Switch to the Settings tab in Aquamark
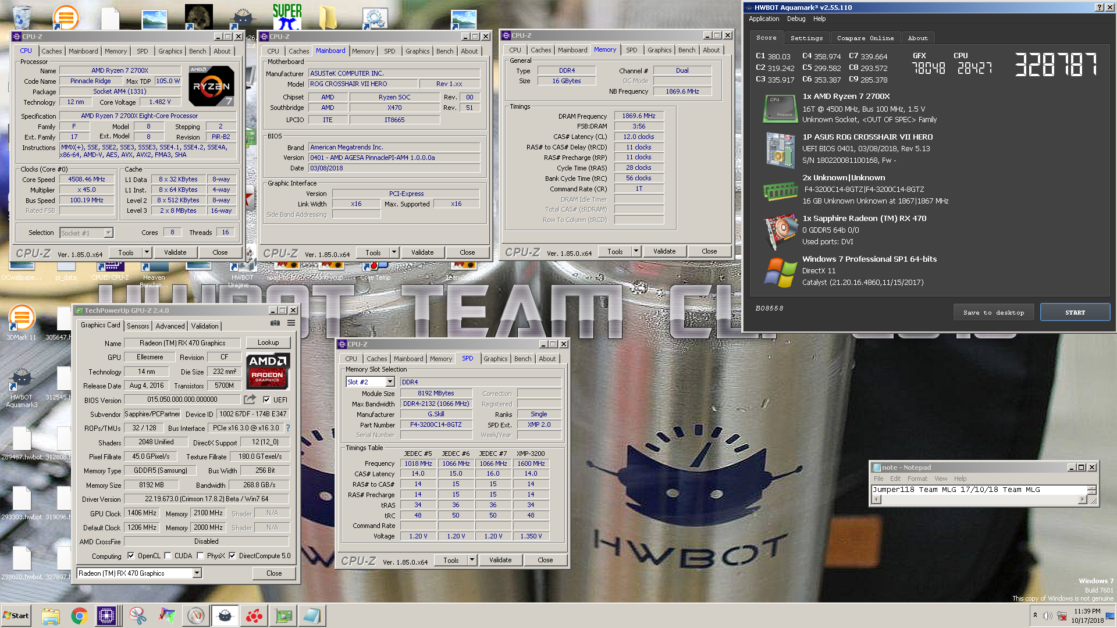Viewport: 1117px width, 628px height. (x=806, y=38)
